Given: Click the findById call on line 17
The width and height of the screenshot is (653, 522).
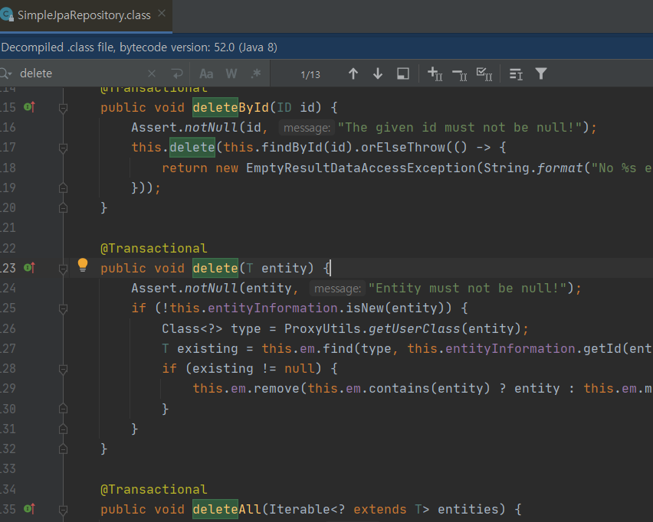Looking at the screenshot, I should click(x=292, y=148).
